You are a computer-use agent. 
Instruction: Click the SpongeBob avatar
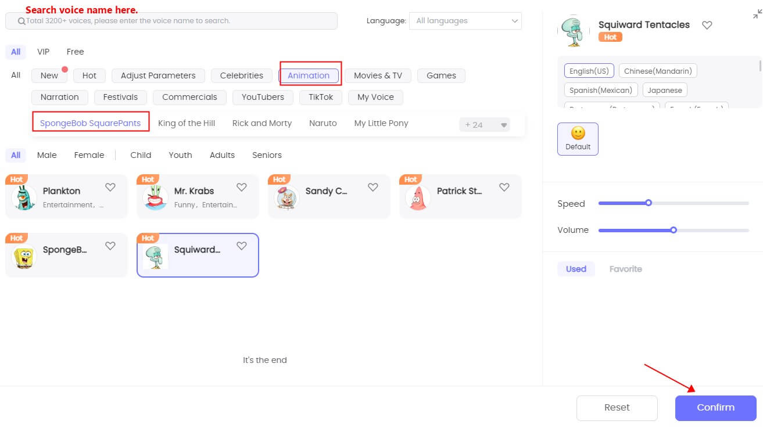[x=24, y=256]
